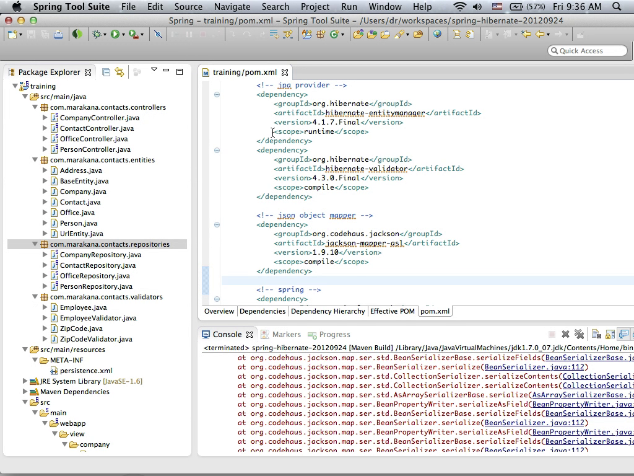Open the AsArraySerializerBase stack trace link
Image resolution: width=634 pixels, height=476 pixels.
point(583,395)
